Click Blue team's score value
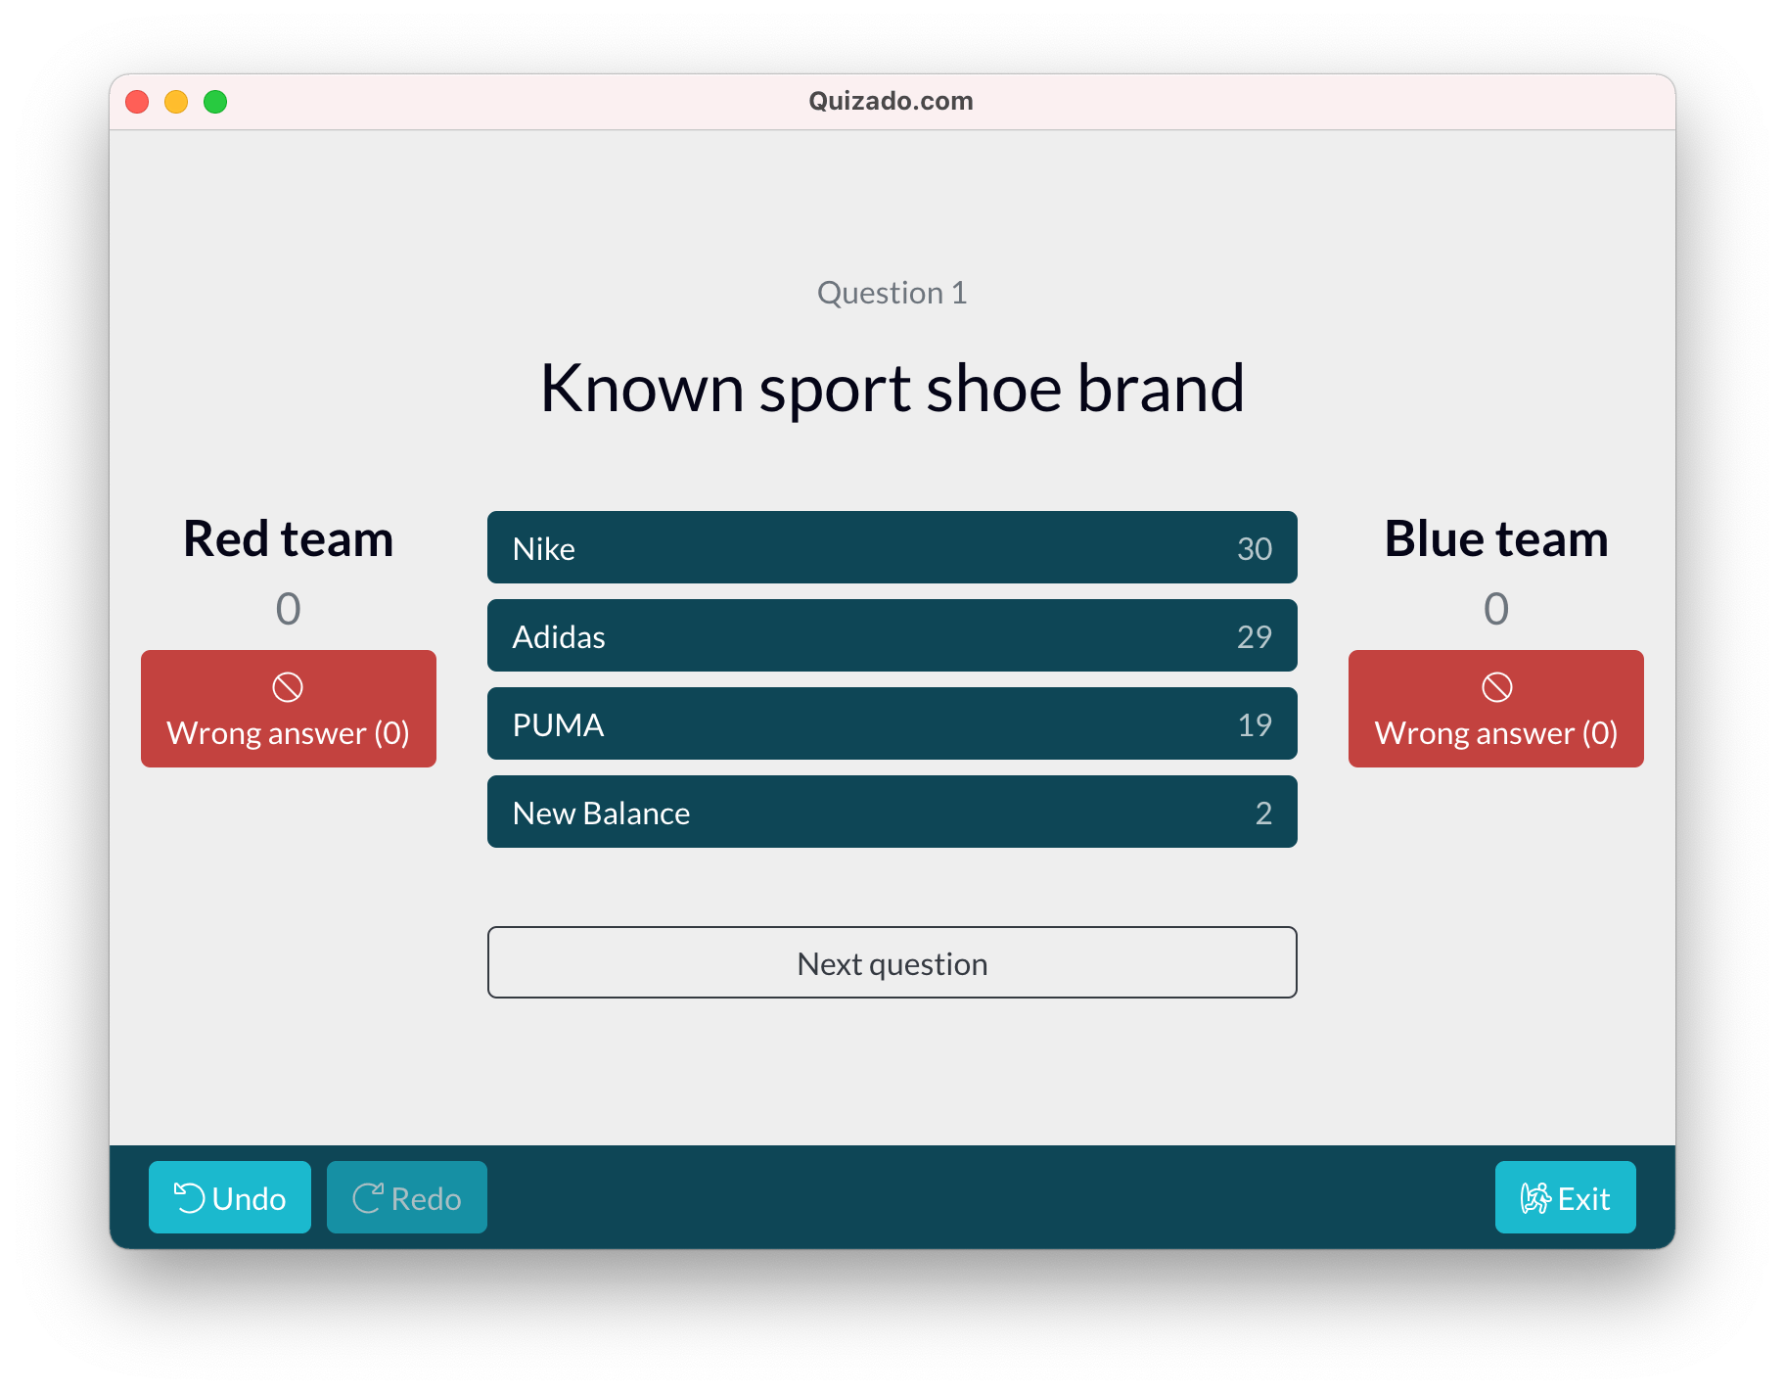Screen dimensions: 1785x1394 click(1496, 609)
